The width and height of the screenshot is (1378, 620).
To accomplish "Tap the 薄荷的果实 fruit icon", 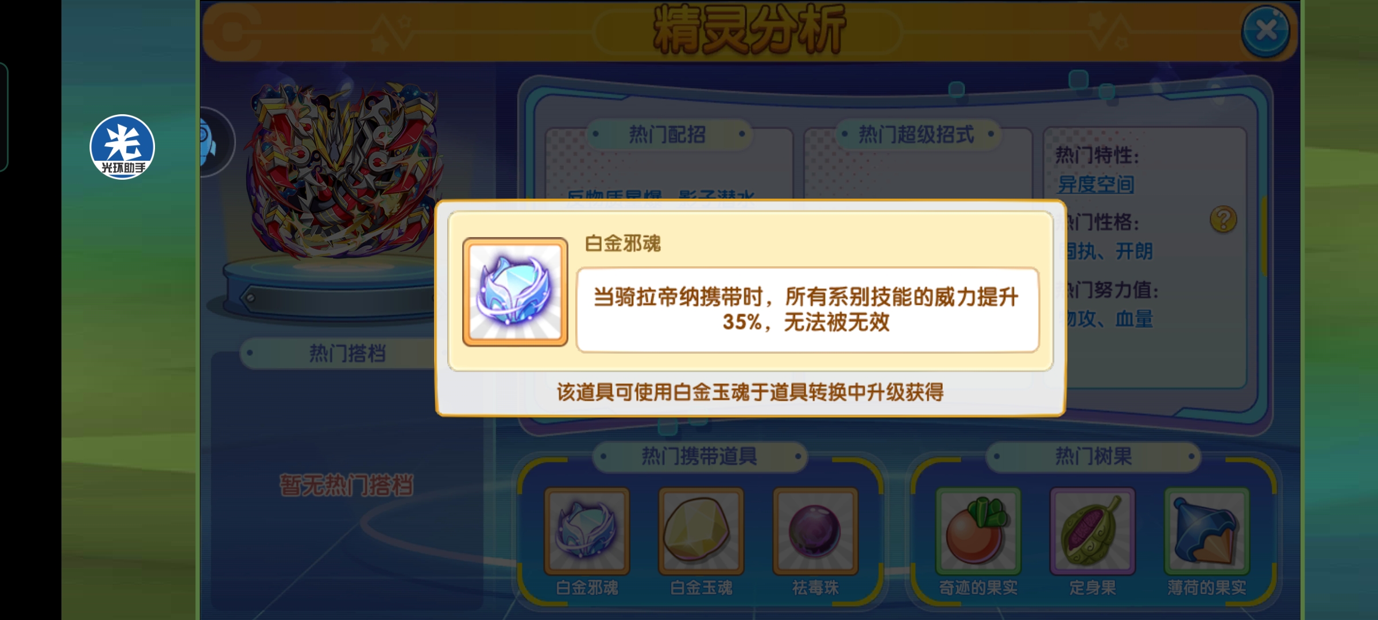I will tap(1206, 531).
